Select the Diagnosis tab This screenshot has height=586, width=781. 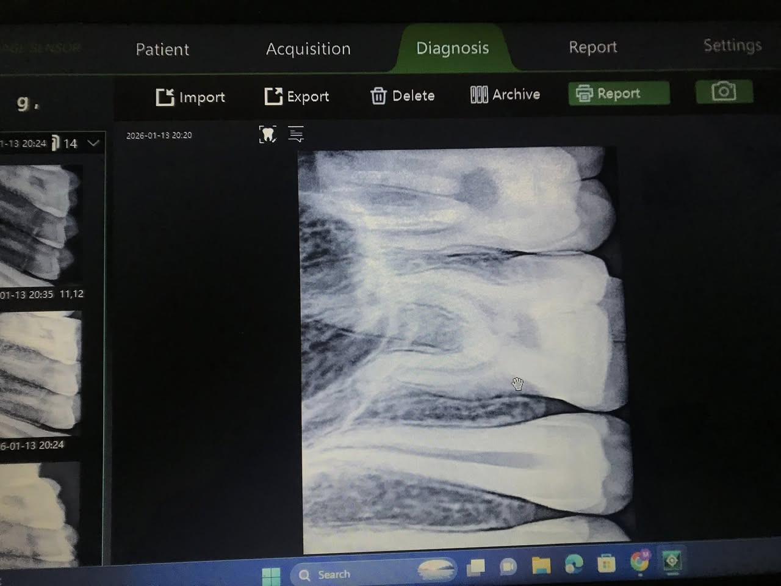click(452, 48)
